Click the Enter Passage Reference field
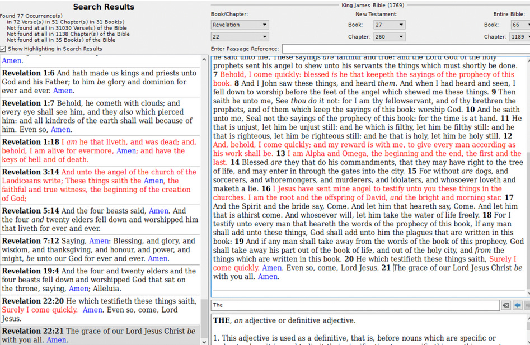Screen dimensions: 530x345 click(x=406, y=49)
